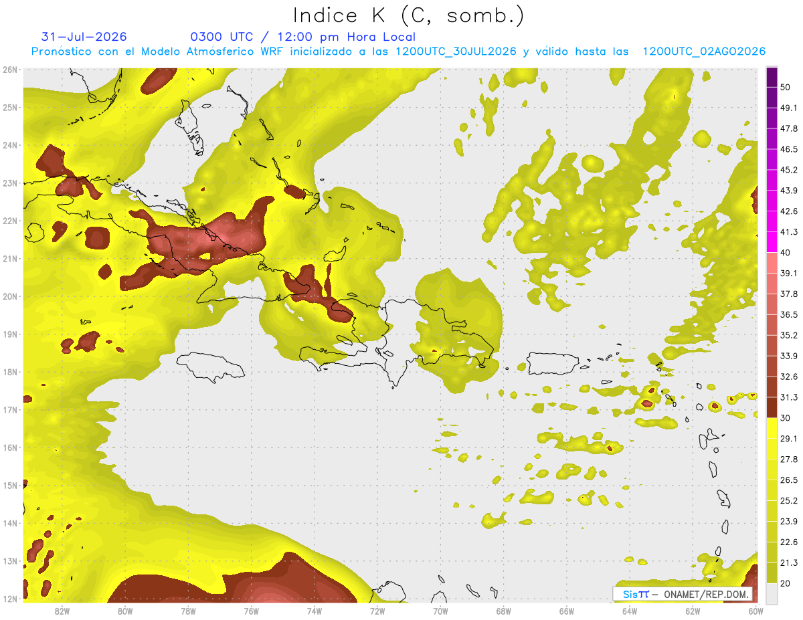
Task: Click legend value "23.9"
Action: [789, 522]
